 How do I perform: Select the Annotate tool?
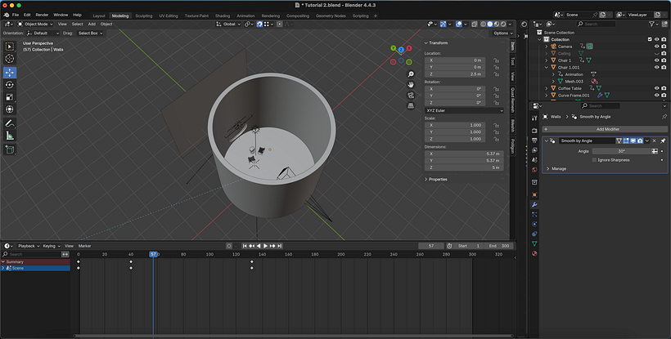(x=10, y=123)
